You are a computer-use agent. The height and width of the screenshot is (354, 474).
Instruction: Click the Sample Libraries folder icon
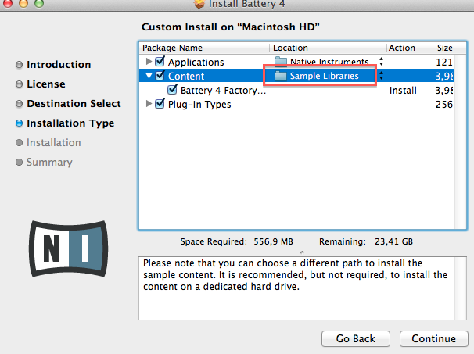tap(281, 76)
